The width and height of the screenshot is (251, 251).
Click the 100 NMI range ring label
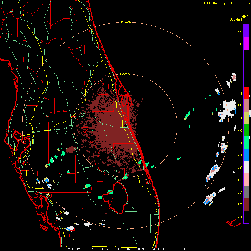click(125, 22)
